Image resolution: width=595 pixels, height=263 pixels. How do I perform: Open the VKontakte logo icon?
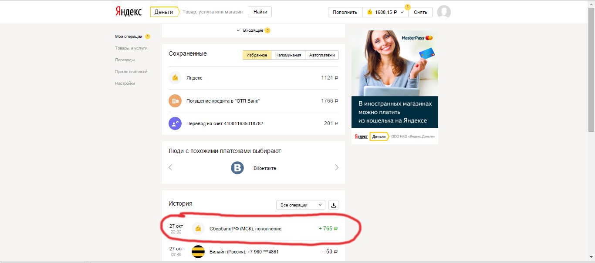tap(237, 168)
